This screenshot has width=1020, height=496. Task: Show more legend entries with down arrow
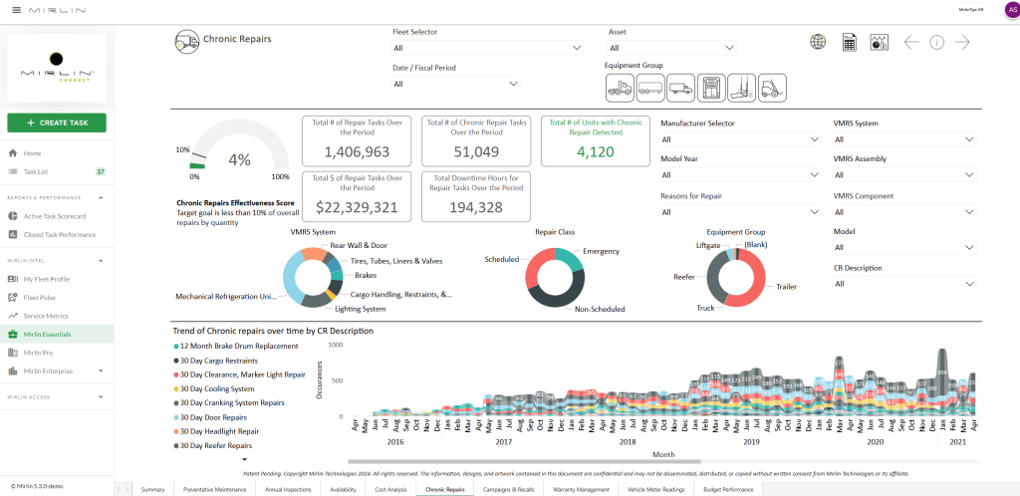(x=245, y=459)
